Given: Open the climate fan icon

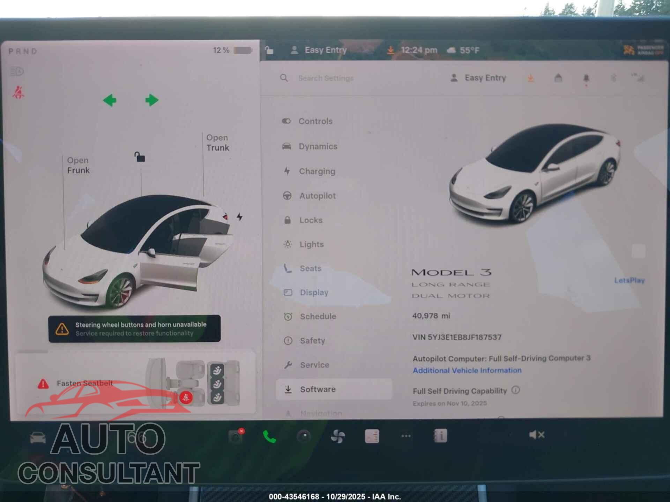Looking at the screenshot, I should tap(338, 436).
